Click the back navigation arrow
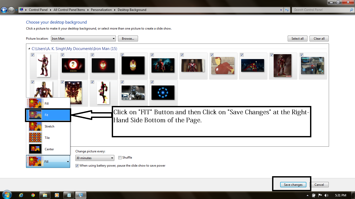The width and height of the screenshot is (355, 199). coord(4,10)
